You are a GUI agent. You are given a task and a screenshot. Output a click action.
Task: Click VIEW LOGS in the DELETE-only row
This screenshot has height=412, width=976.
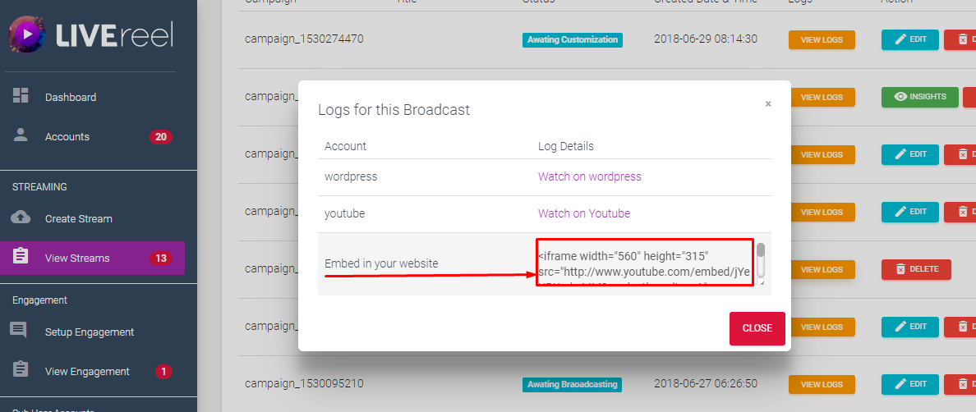click(x=822, y=270)
